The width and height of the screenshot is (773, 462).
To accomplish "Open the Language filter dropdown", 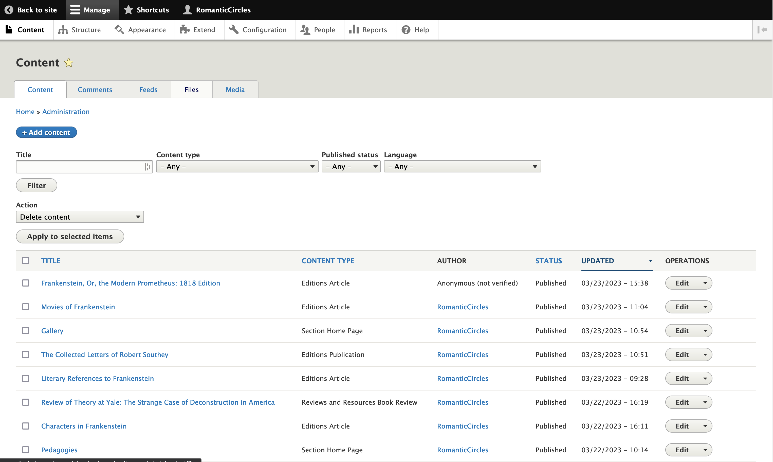I will [462, 167].
